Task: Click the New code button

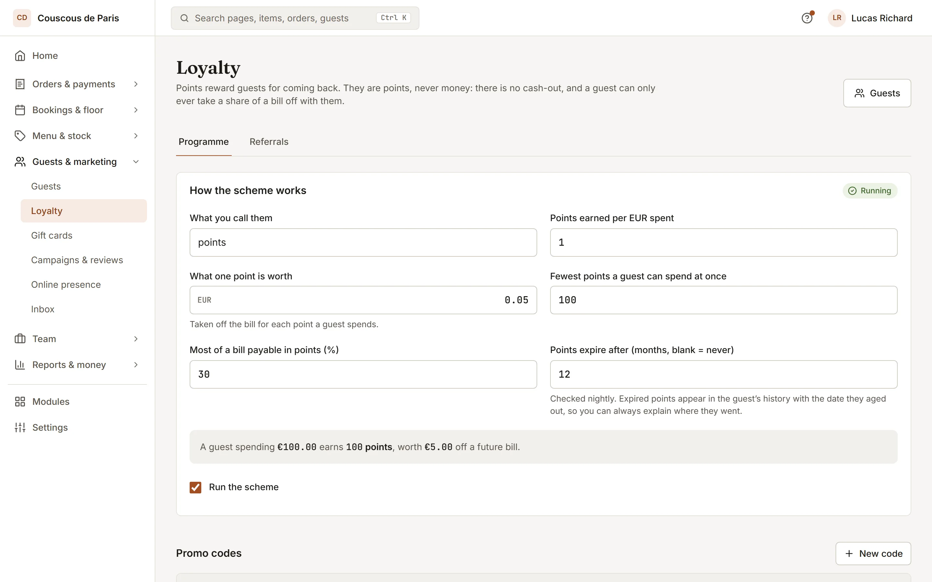Action: pyautogui.click(x=873, y=554)
